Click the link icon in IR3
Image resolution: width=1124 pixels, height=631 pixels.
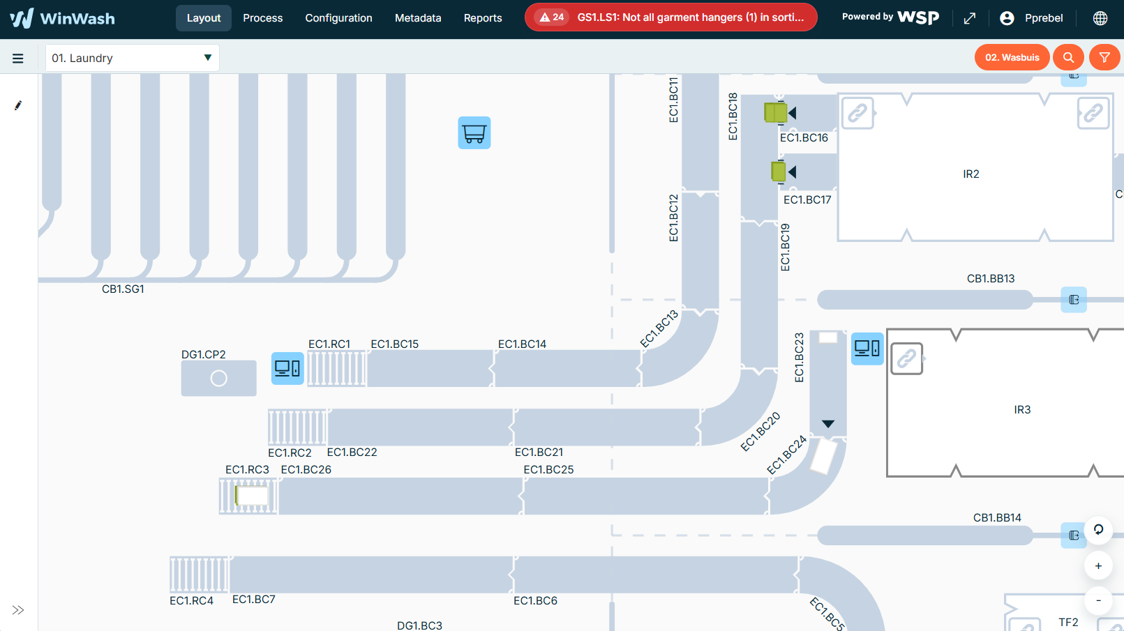(907, 359)
